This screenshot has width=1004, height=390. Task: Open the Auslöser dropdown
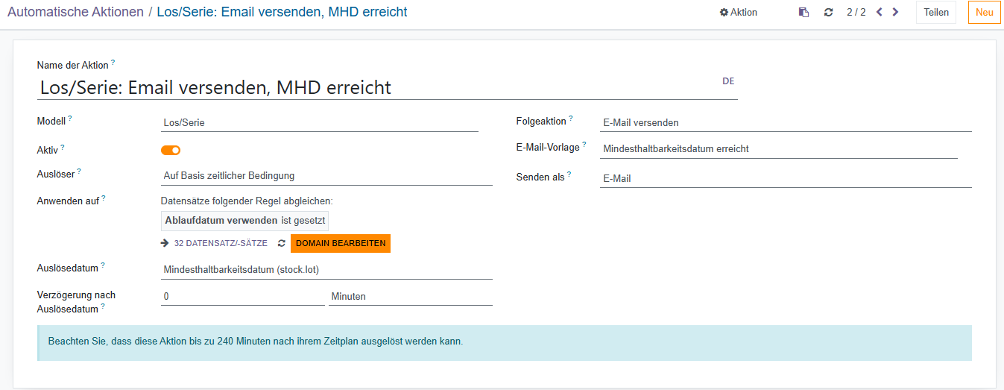[x=326, y=176]
